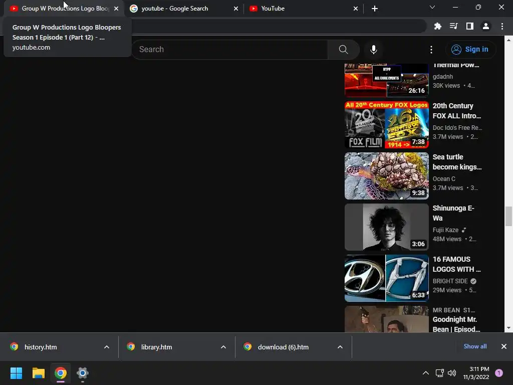Select the Group W Productions Logo Bloopers tab
This screenshot has height=385, width=513.
pos(65,9)
